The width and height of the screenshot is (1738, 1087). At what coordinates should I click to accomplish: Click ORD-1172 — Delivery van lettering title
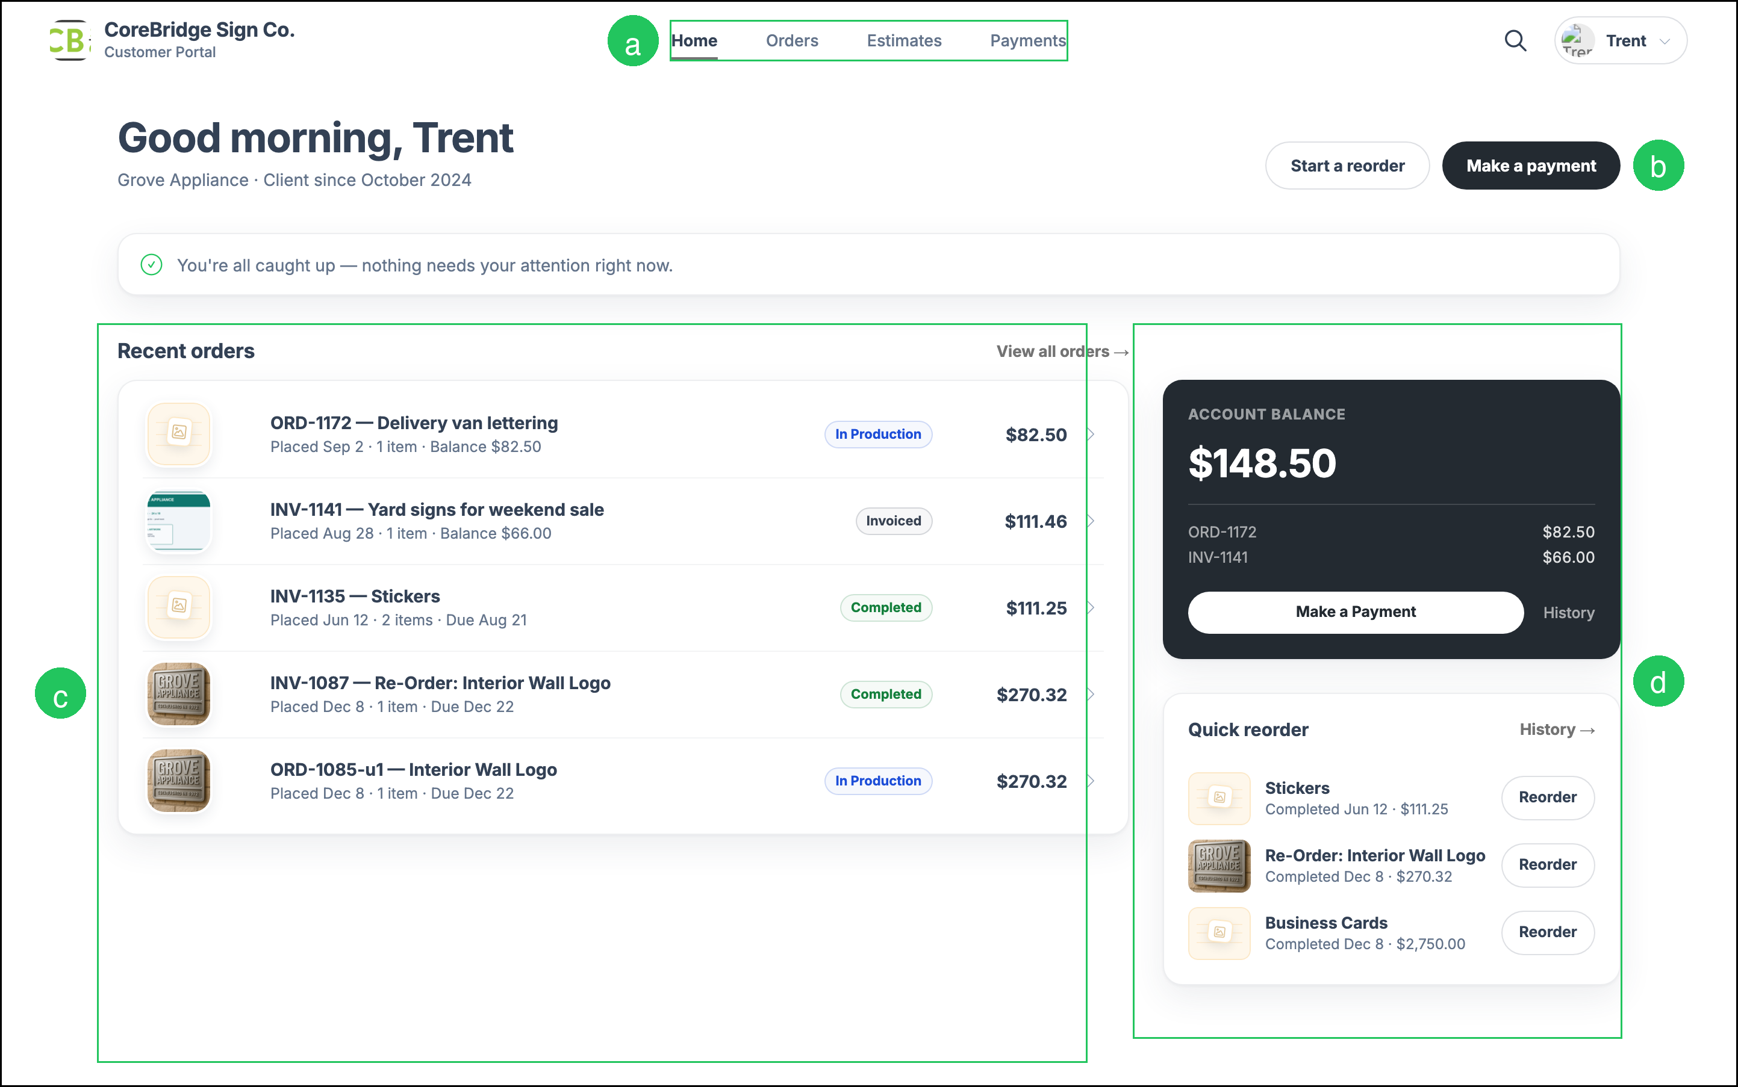click(x=414, y=423)
